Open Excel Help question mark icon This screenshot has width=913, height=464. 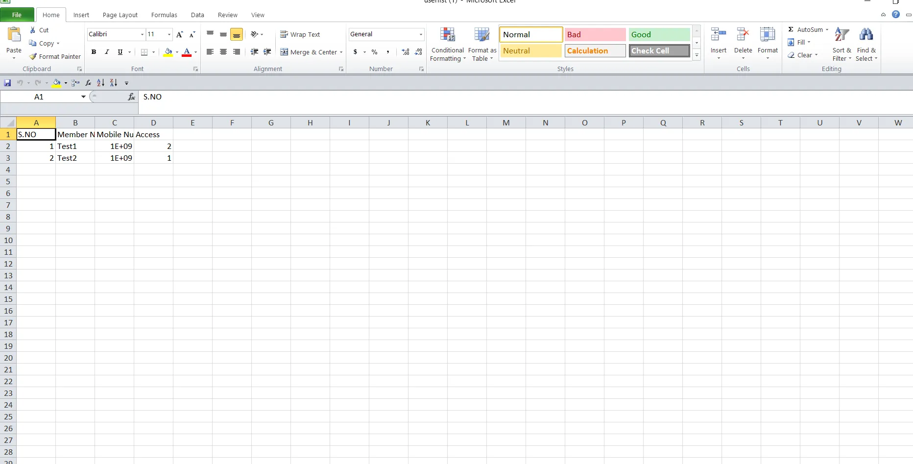pyautogui.click(x=896, y=14)
